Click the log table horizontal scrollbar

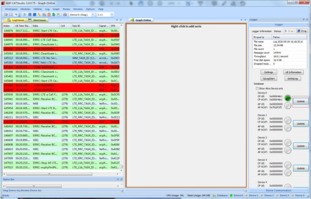[x=49, y=174]
